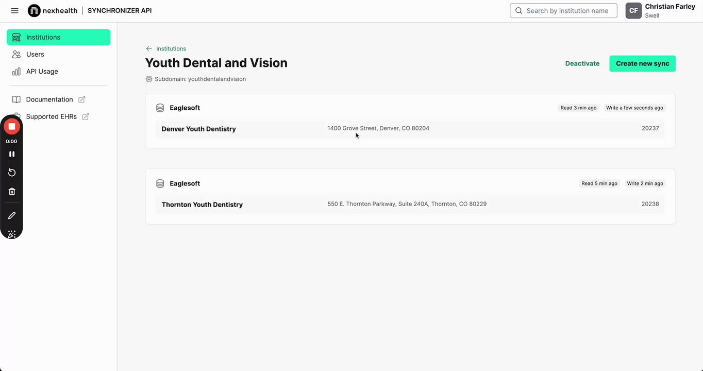This screenshot has width=703, height=371.
Task: Go to the Users page
Action: [x=35, y=54]
